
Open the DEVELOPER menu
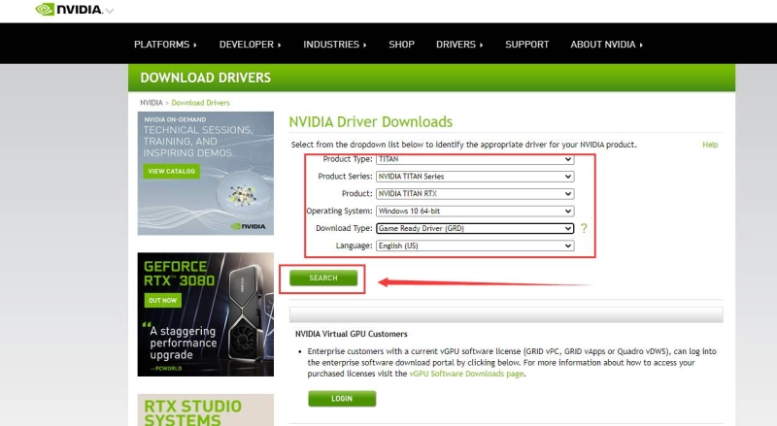(250, 45)
